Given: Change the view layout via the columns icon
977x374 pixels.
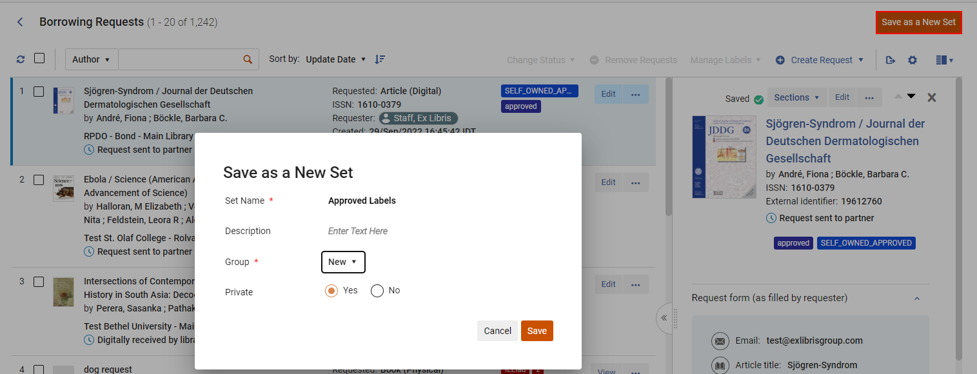Looking at the screenshot, I should pyautogui.click(x=944, y=60).
